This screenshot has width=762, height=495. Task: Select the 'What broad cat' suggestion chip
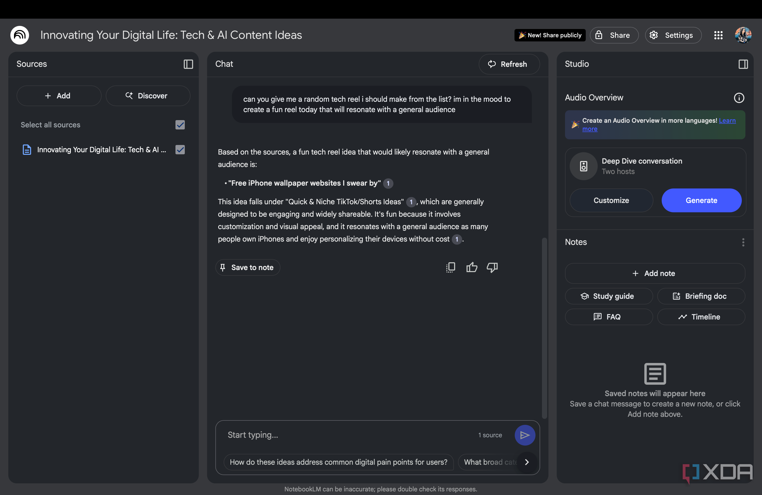(x=489, y=462)
